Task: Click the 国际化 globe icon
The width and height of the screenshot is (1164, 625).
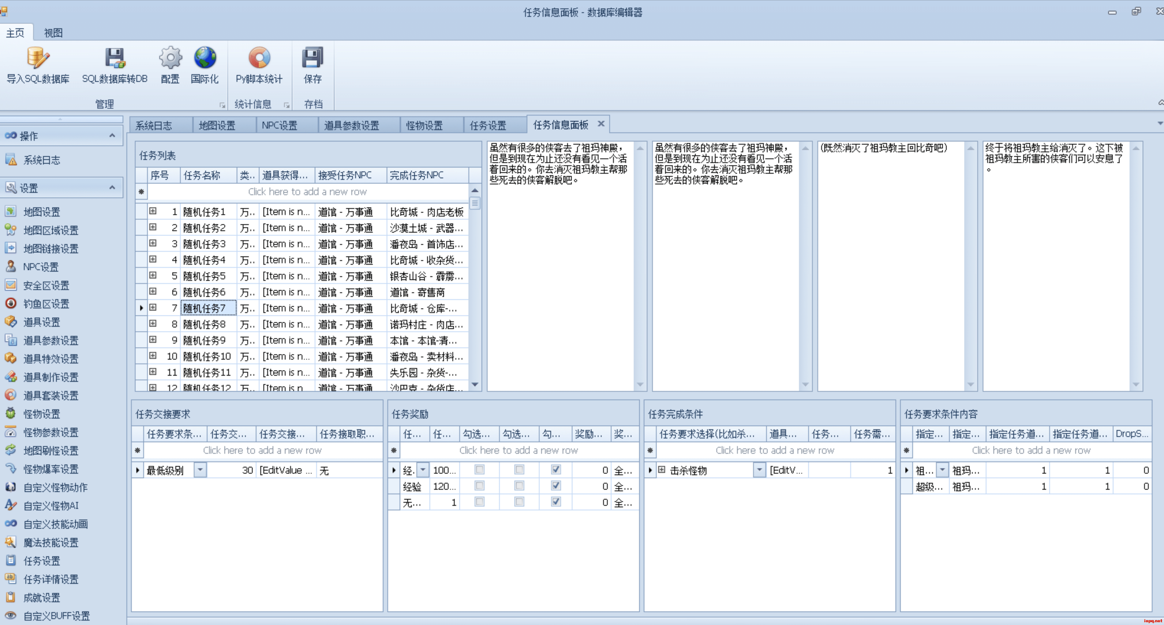Action: pos(205,58)
